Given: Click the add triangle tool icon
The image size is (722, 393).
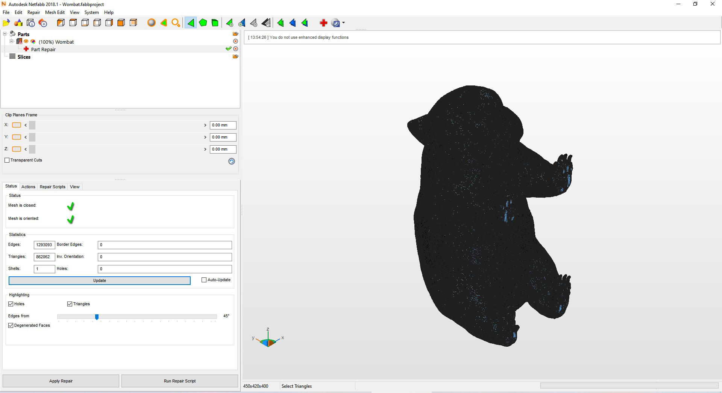Looking at the screenshot, I should click(229, 23).
